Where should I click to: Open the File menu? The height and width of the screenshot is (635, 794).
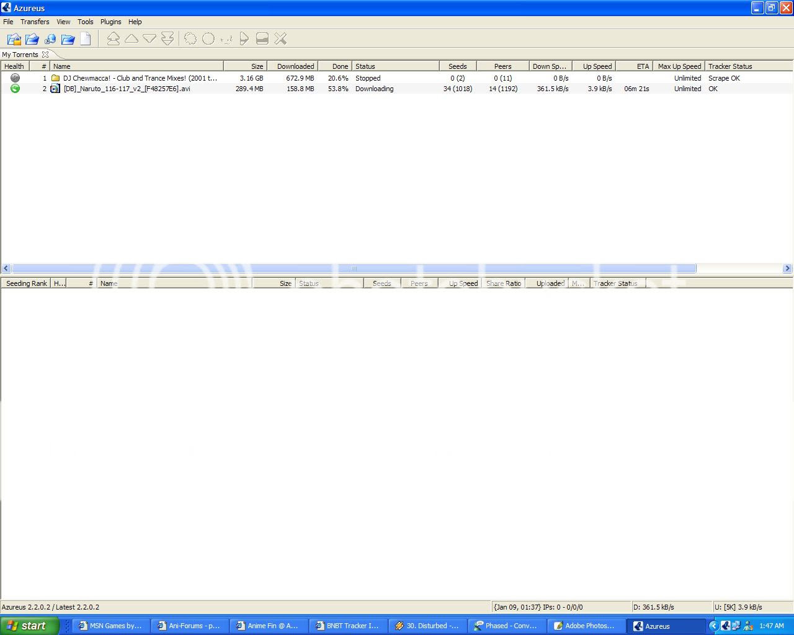tap(8, 22)
